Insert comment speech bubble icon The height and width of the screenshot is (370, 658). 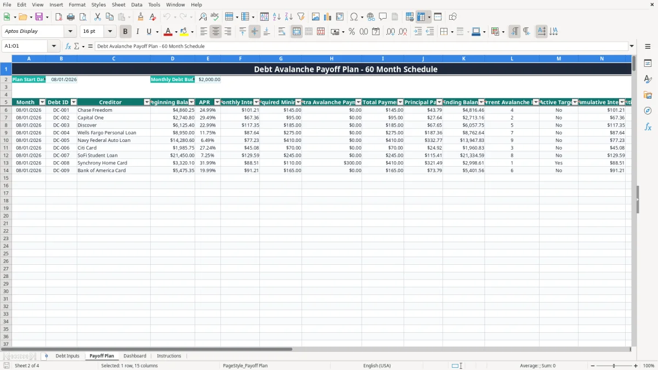[x=383, y=17]
